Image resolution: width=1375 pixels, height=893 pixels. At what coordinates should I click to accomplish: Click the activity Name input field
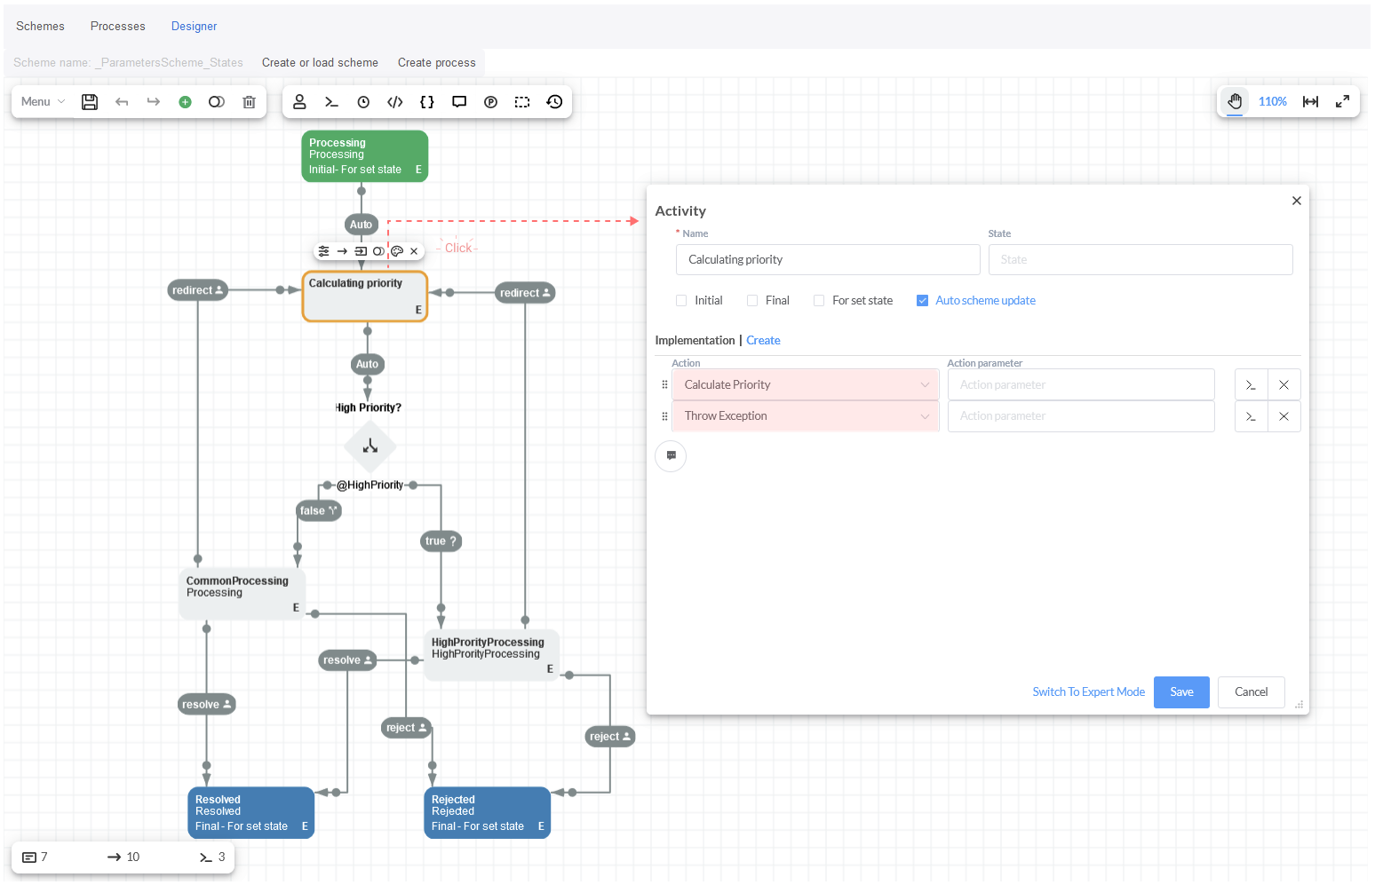(x=828, y=260)
